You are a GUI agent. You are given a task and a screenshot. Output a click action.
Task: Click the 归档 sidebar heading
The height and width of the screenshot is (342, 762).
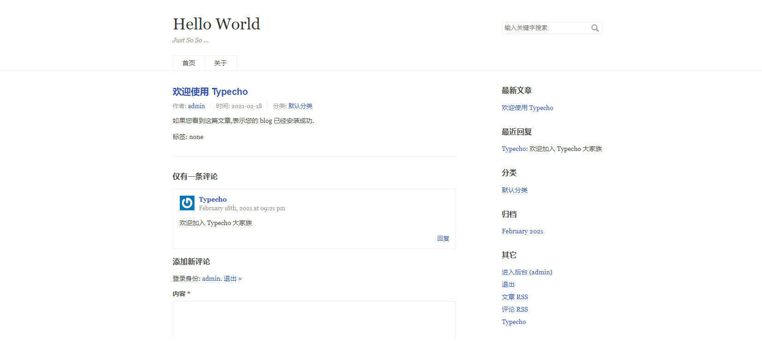coord(509,214)
